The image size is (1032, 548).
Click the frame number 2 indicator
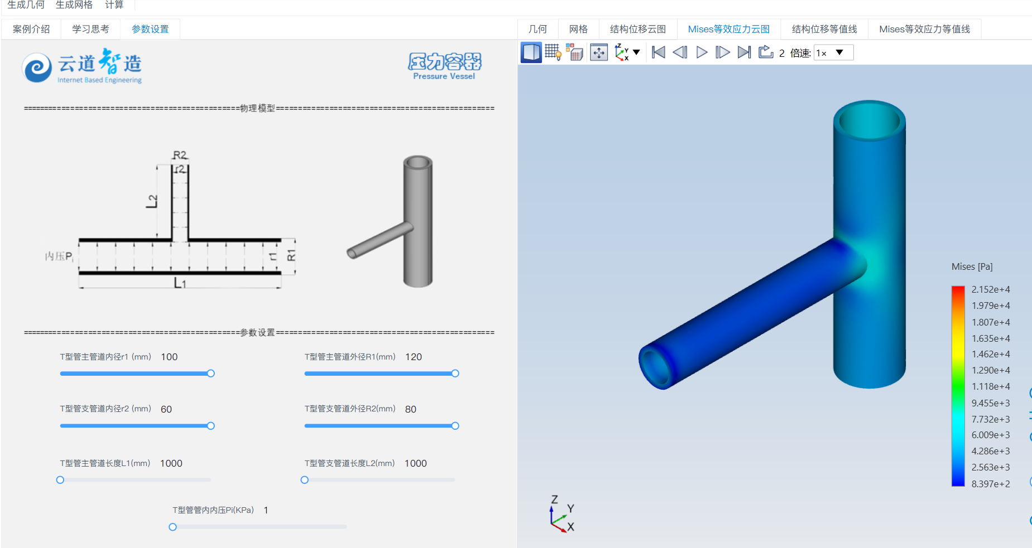[781, 53]
